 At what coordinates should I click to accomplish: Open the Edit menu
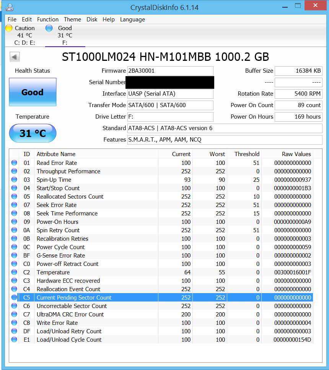pos(27,20)
